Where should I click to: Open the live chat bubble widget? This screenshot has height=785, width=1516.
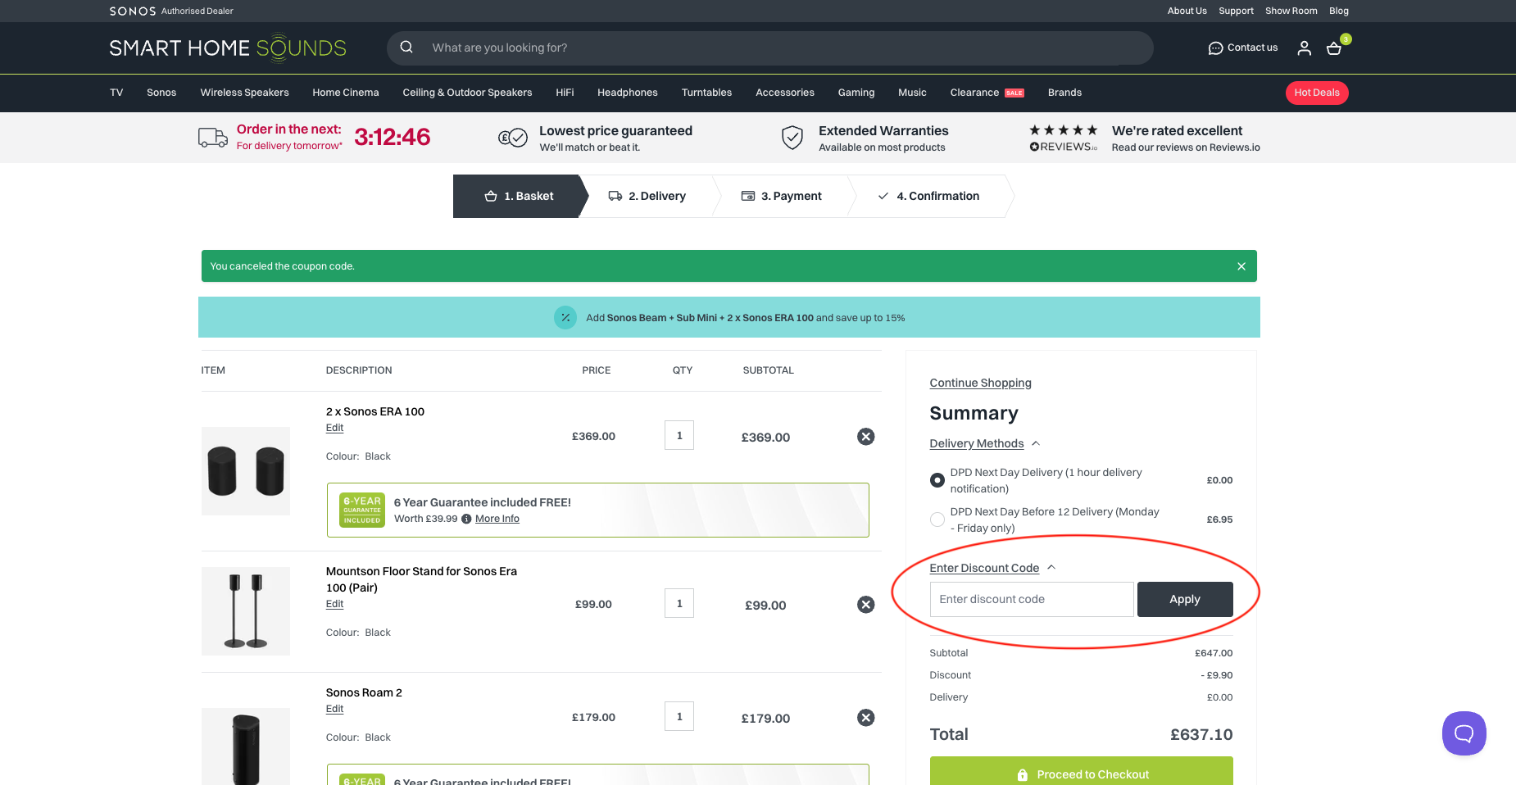1464,733
